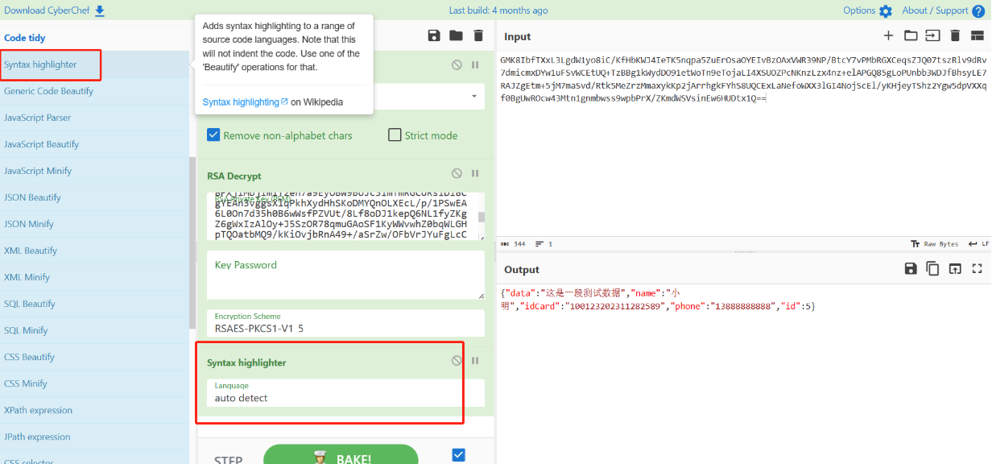Click the Download CyberChef download arrow icon

(100, 10)
